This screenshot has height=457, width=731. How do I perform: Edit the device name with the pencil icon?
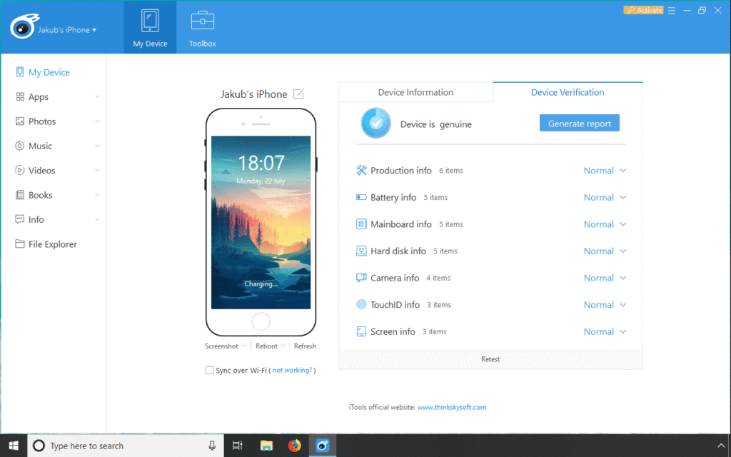coord(299,94)
